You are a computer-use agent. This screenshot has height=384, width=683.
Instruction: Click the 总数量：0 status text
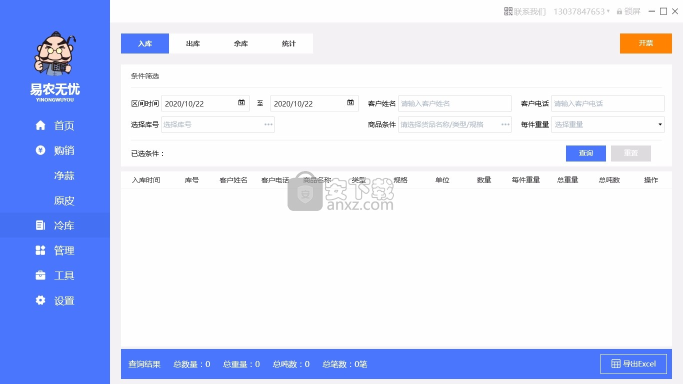pos(192,364)
